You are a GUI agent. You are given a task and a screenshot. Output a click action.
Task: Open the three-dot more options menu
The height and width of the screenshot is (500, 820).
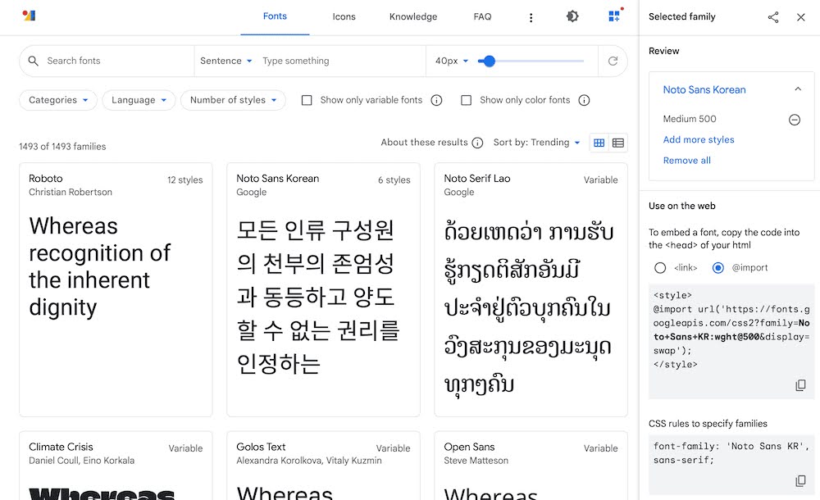[x=531, y=18]
